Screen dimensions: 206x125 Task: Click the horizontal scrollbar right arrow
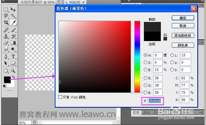tap(114, 122)
